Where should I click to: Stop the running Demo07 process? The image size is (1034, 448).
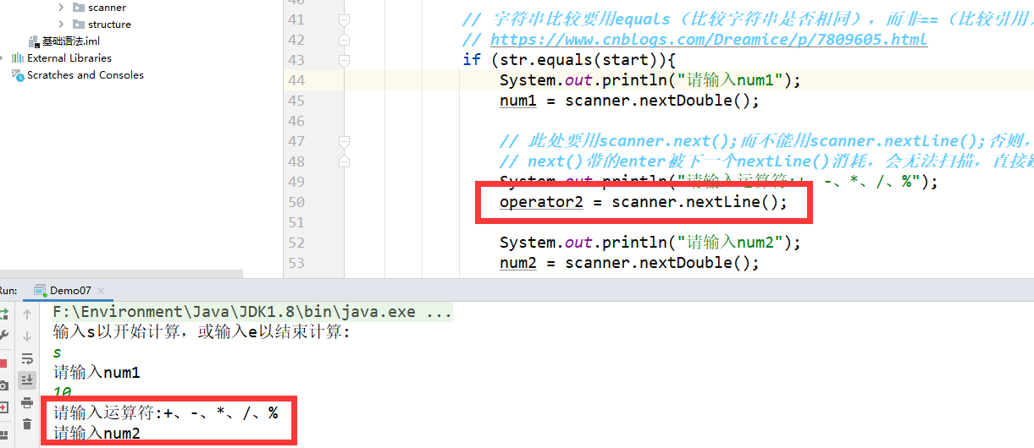(3, 363)
